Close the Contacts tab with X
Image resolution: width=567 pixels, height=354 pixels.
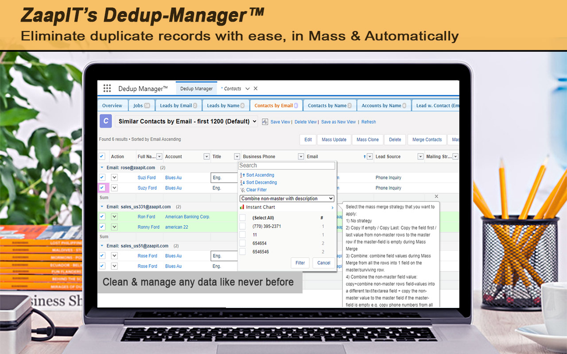(x=256, y=88)
